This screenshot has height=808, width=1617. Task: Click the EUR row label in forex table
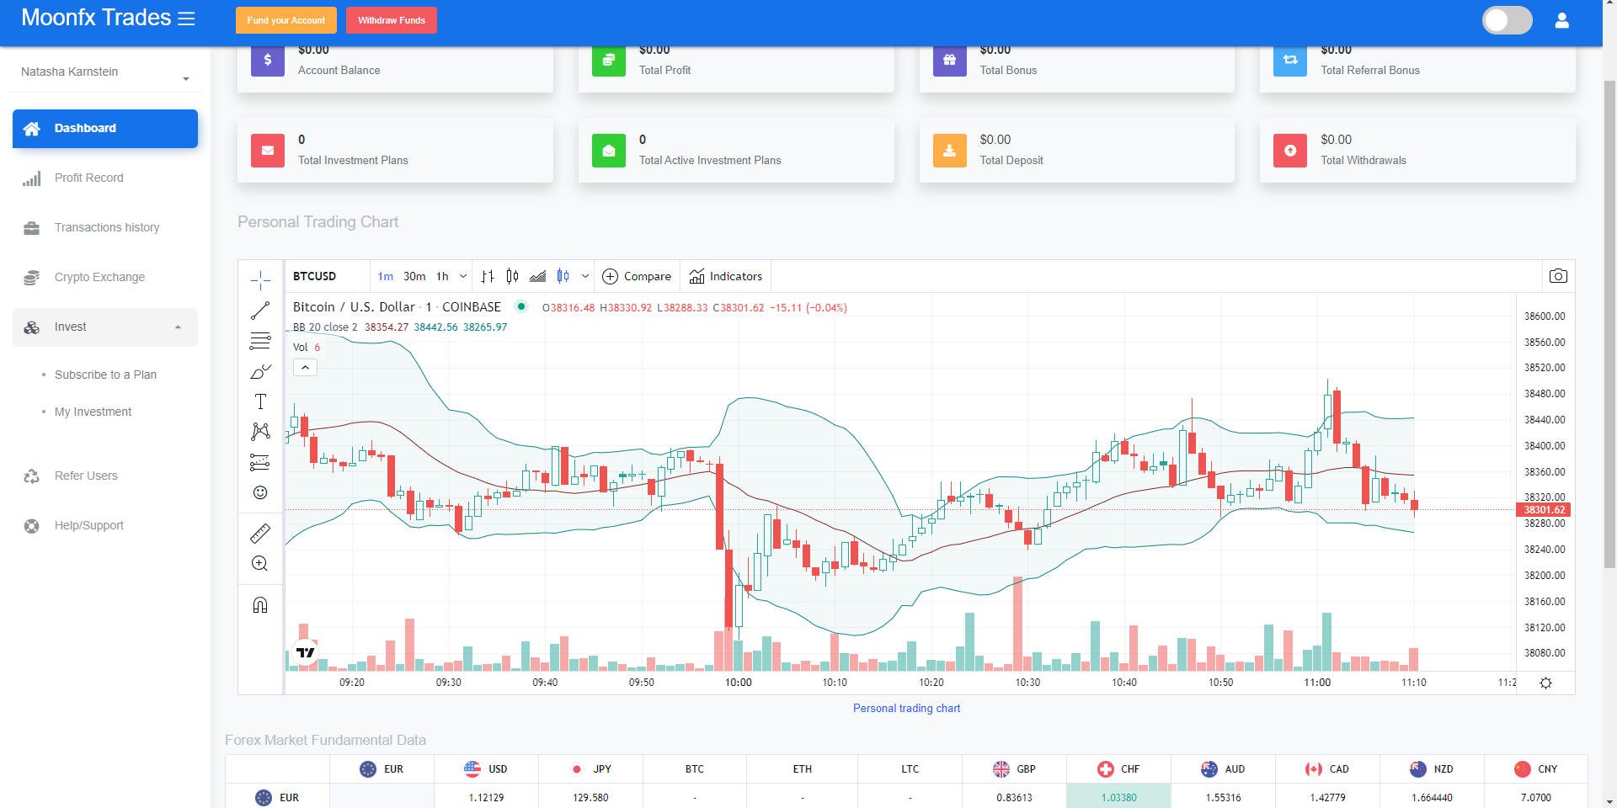point(277,798)
